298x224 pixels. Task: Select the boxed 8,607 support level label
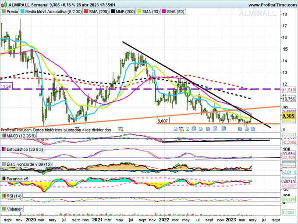(x=163, y=121)
